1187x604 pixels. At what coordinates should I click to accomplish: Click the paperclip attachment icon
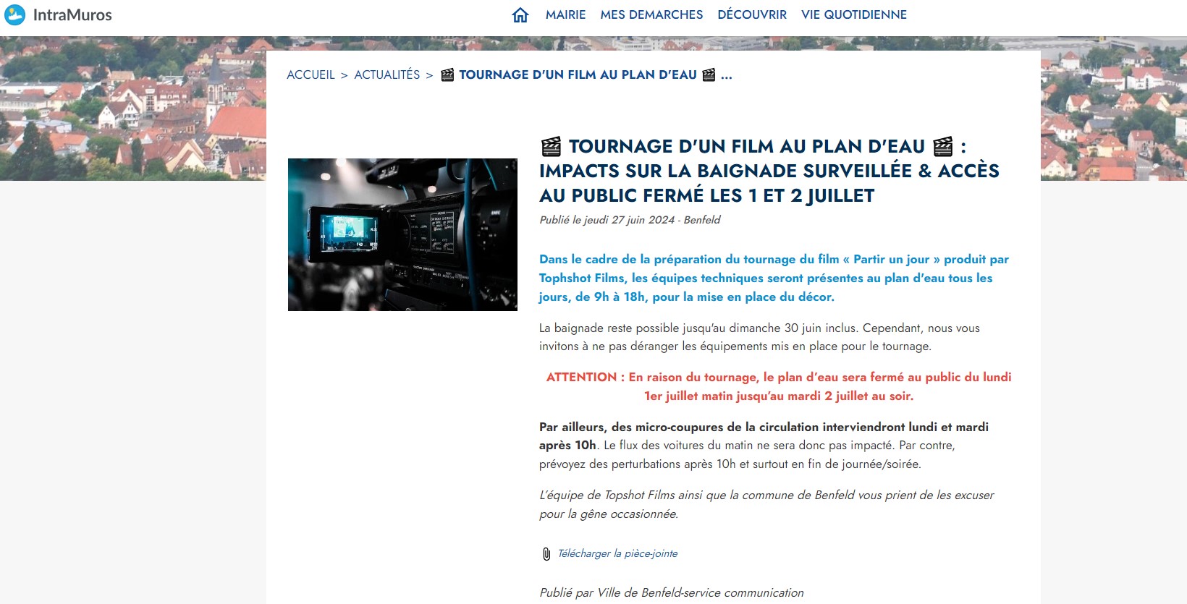(546, 554)
